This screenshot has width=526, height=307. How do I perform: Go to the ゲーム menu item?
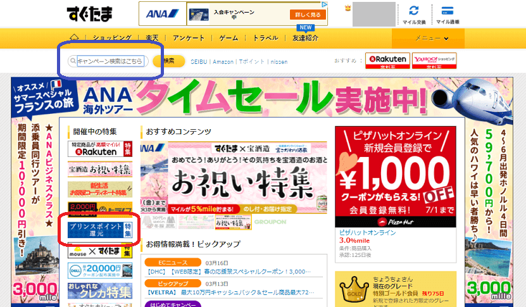click(229, 38)
